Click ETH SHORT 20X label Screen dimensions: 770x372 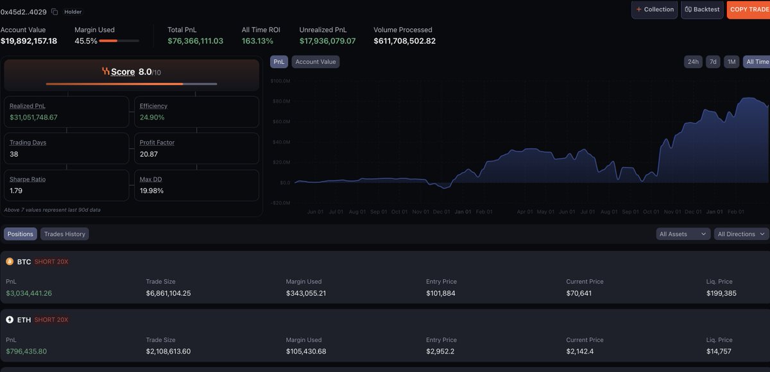point(51,319)
